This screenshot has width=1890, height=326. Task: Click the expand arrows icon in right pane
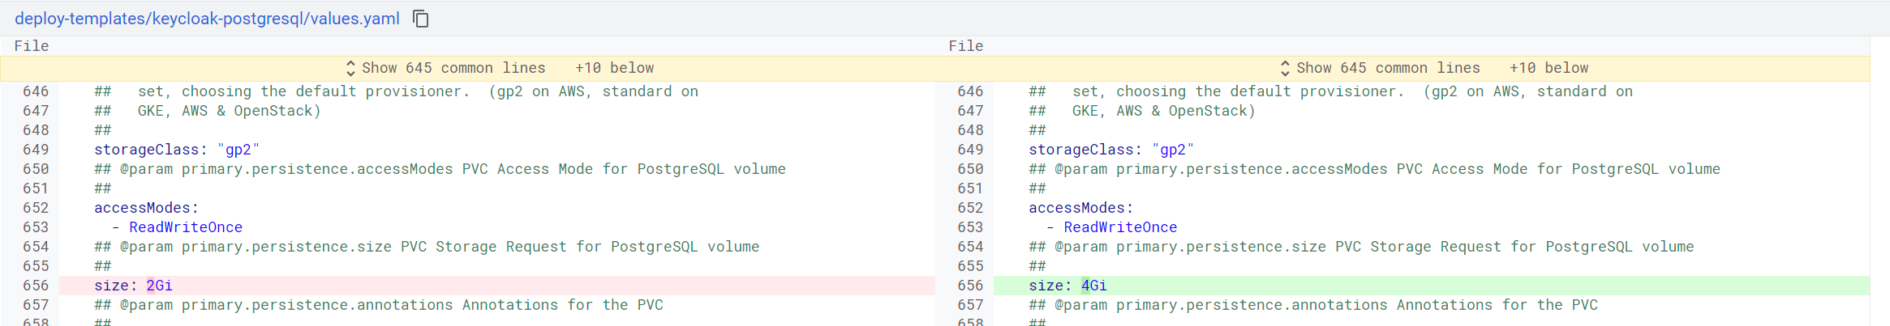(1285, 68)
